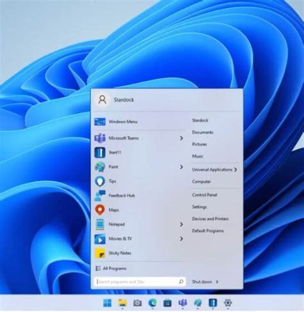Open the Sticky Notes yellow icon
Image resolution: width=304 pixels, height=312 pixels.
(x=100, y=253)
